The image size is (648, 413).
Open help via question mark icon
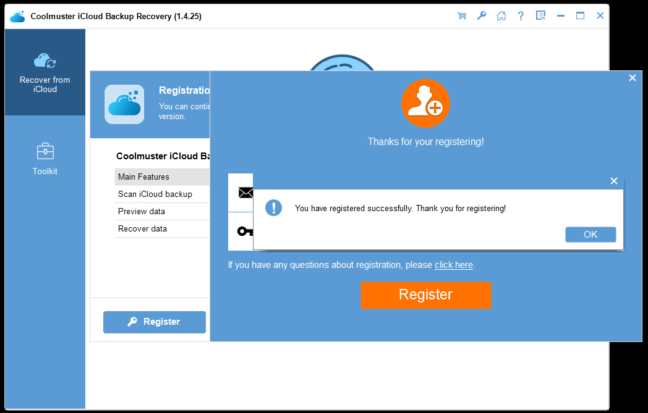click(x=521, y=16)
